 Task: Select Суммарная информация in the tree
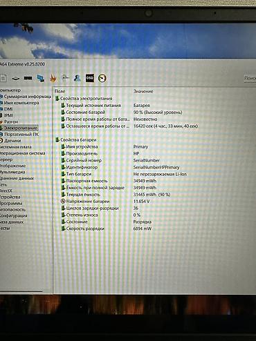tap(28, 97)
